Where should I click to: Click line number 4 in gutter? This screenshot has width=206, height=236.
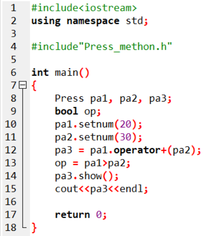click(x=14, y=47)
